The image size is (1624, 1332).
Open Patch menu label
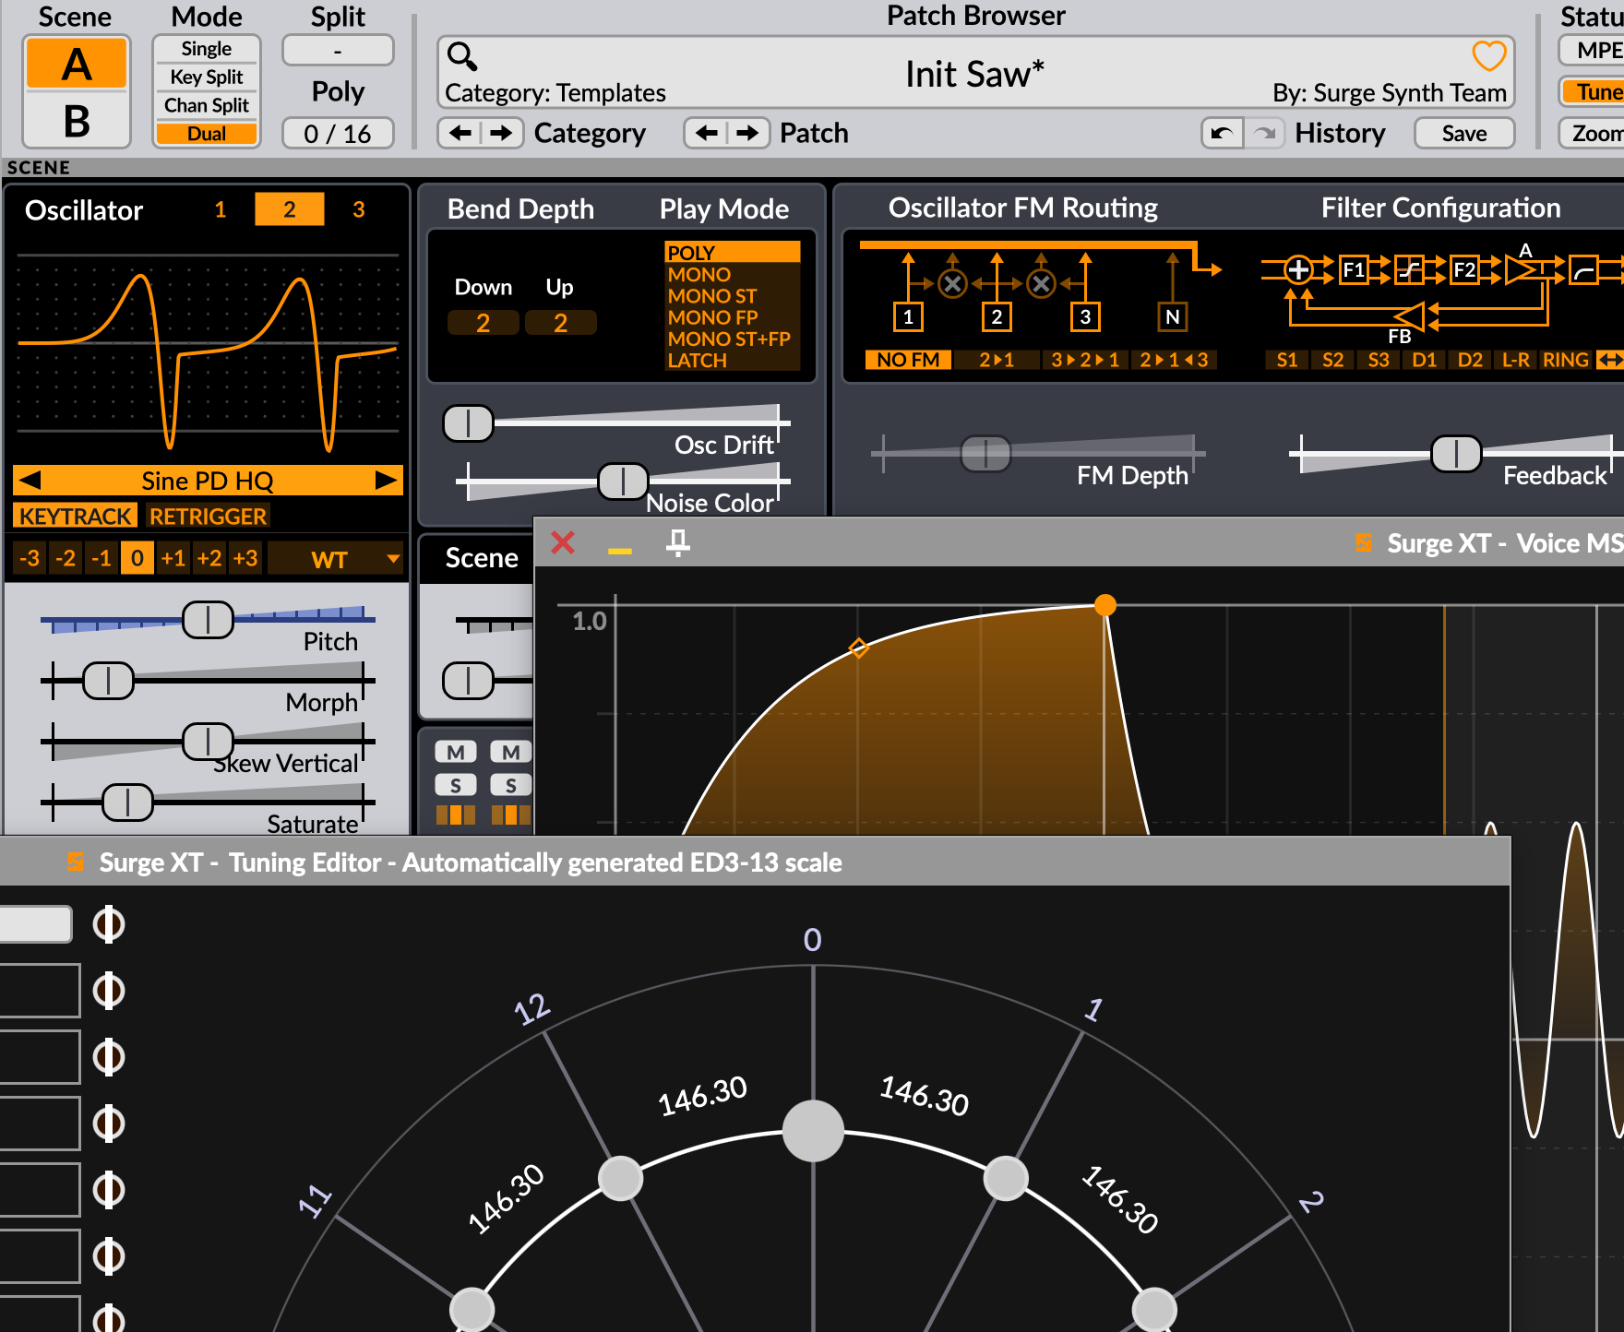point(814,133)
